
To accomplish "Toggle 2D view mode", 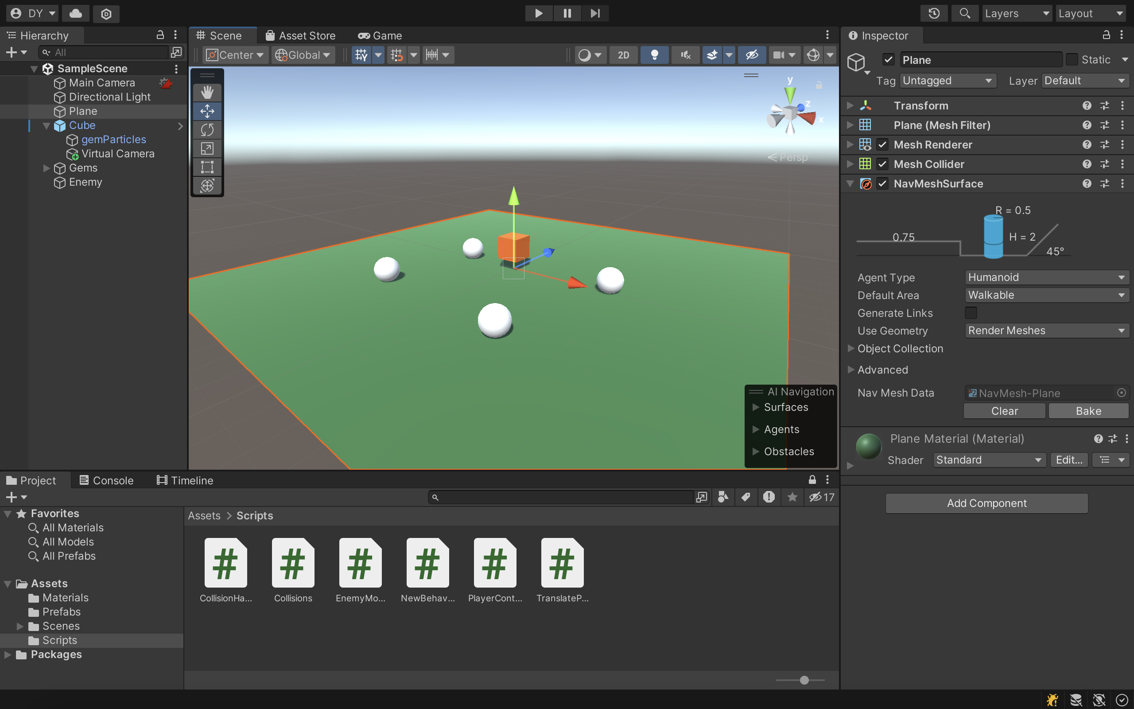I will coord(623,55).
